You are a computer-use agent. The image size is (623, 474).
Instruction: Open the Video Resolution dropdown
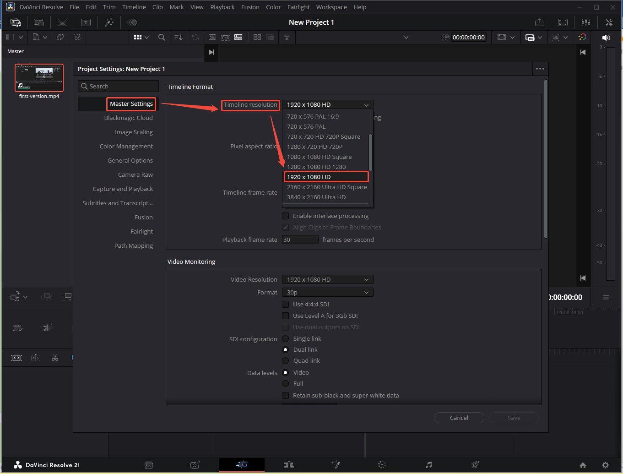coord(328,280)
